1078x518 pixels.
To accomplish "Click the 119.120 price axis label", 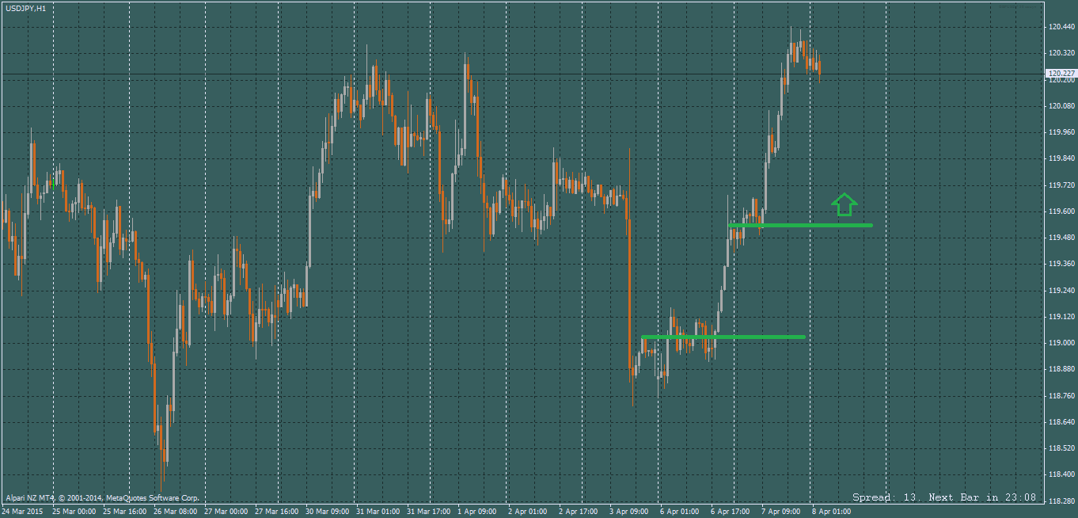I will [x=1061, y=317].
